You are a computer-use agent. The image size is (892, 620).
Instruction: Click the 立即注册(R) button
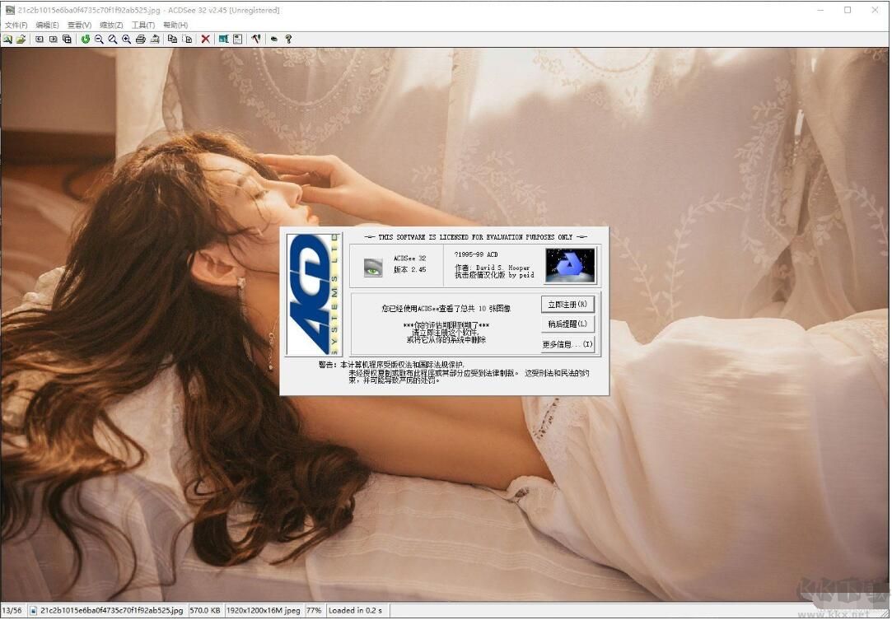[567, 305]
